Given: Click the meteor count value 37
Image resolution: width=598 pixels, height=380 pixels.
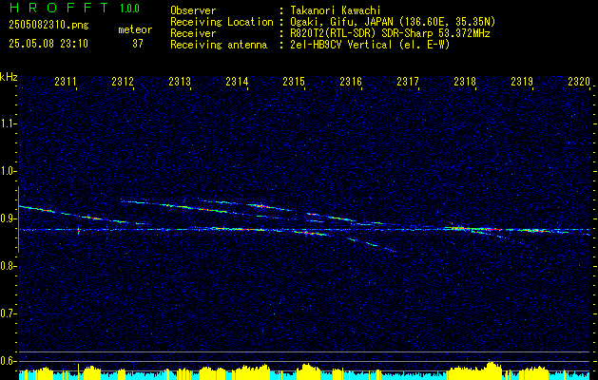Looking at the screenshot, I should (x=138, y=44).
